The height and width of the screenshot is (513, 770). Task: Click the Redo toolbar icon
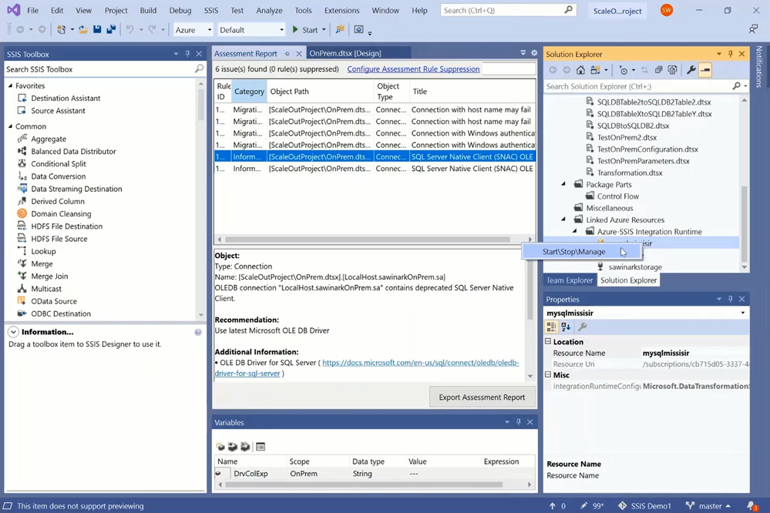point(153,30)
